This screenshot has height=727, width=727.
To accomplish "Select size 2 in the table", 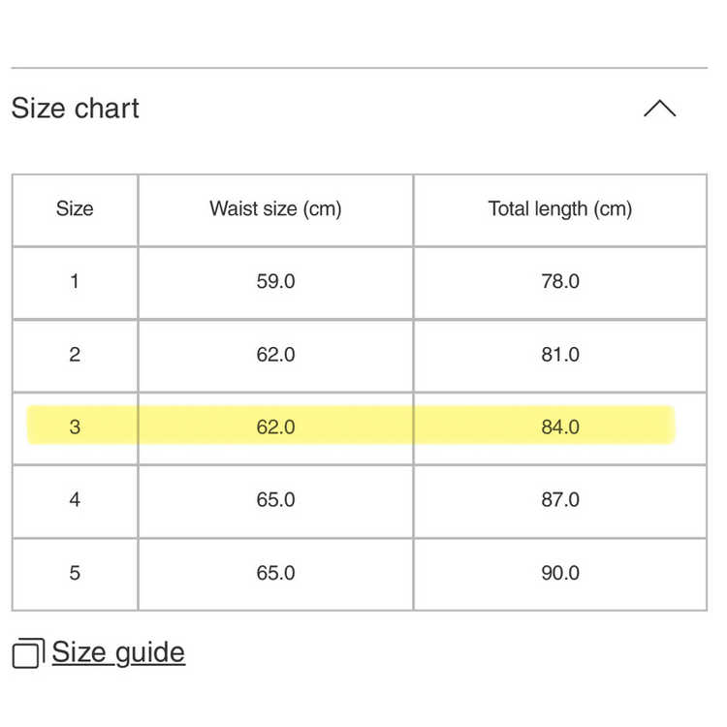I will click(x=75, y=355).
